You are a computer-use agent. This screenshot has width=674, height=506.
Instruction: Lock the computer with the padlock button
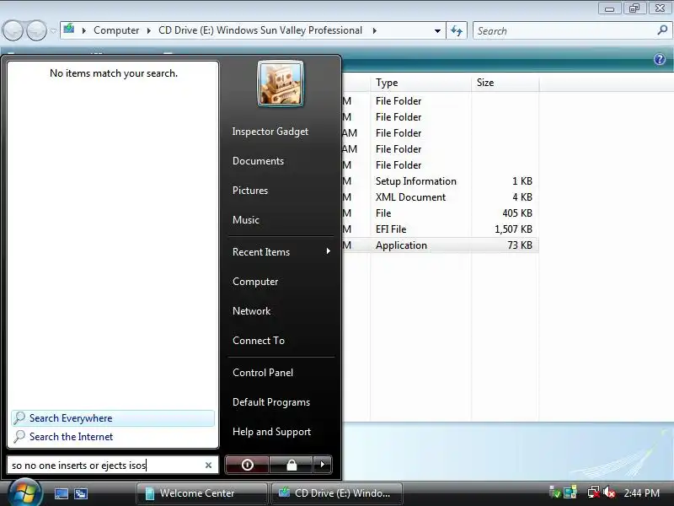[292, 466]
